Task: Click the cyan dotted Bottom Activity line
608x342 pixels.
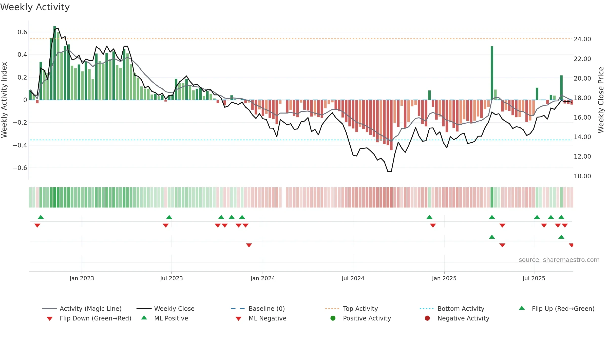Action: tap(301, 140)
